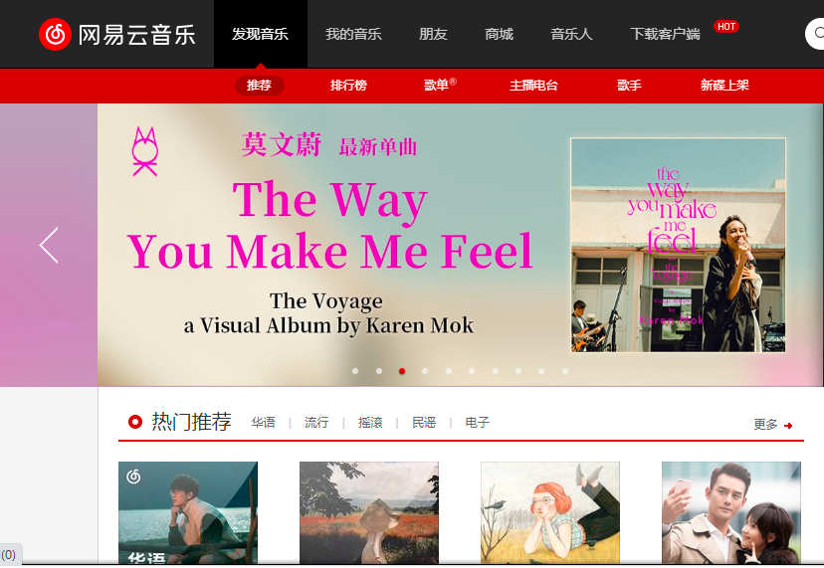Click the previous banner arrow
The image size is (824, 568).
tap(49, 246)
